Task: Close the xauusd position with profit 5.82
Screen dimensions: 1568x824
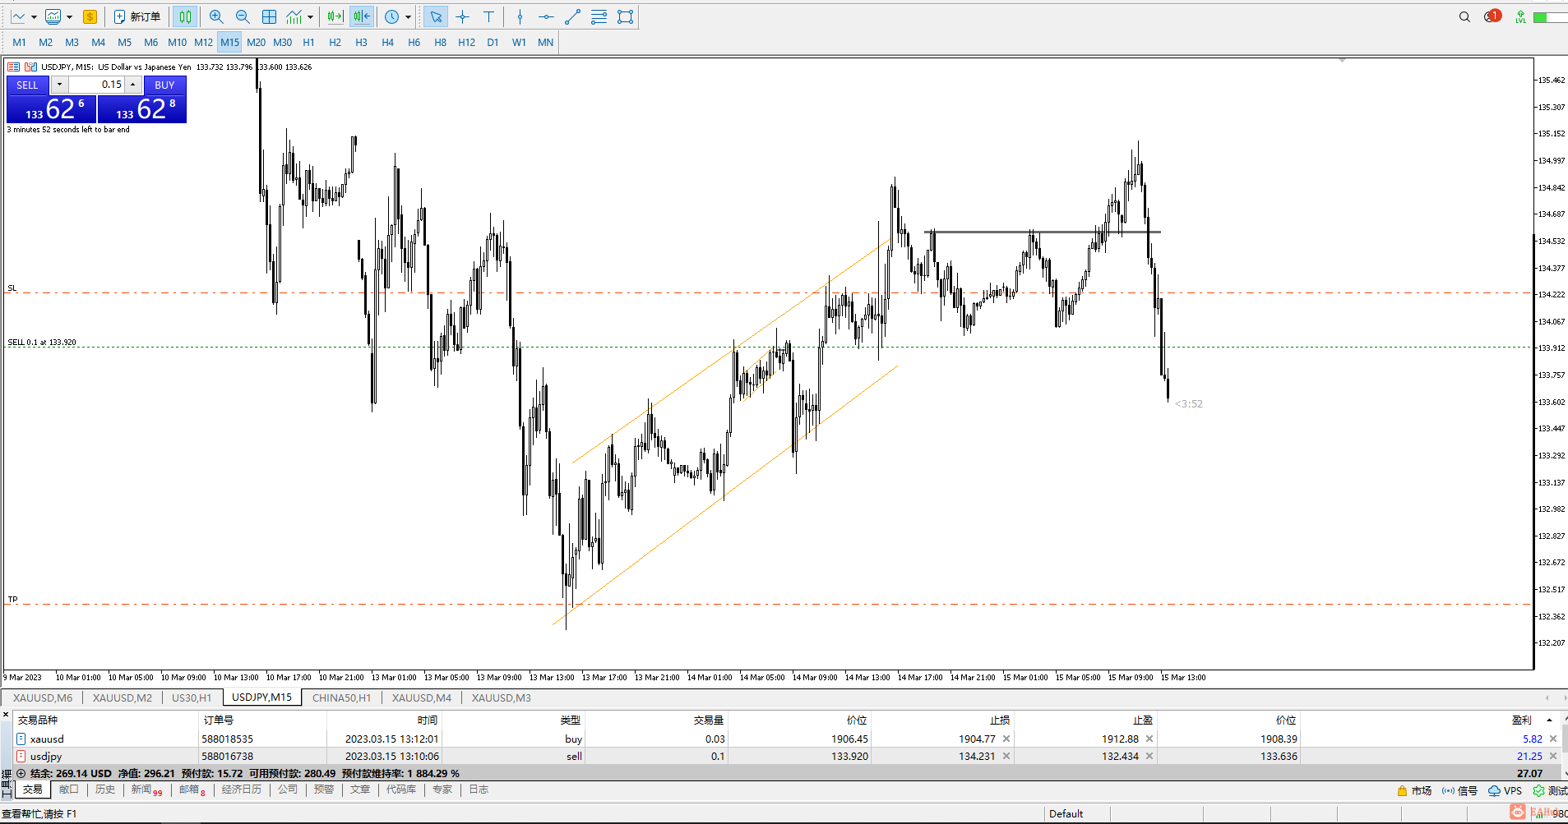Action: pos(1553,739)
